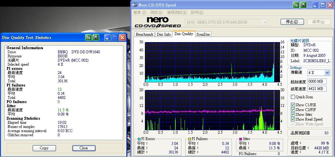Click Elapsed time value 19:02
Screen dimensions: 335x157
point(61,123)
